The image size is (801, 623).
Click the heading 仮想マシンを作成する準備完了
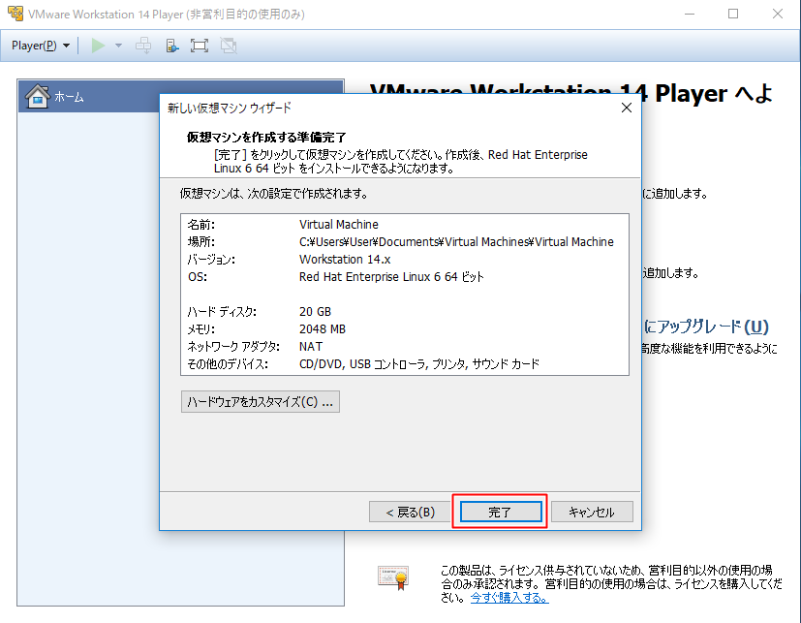coord(266,137)
